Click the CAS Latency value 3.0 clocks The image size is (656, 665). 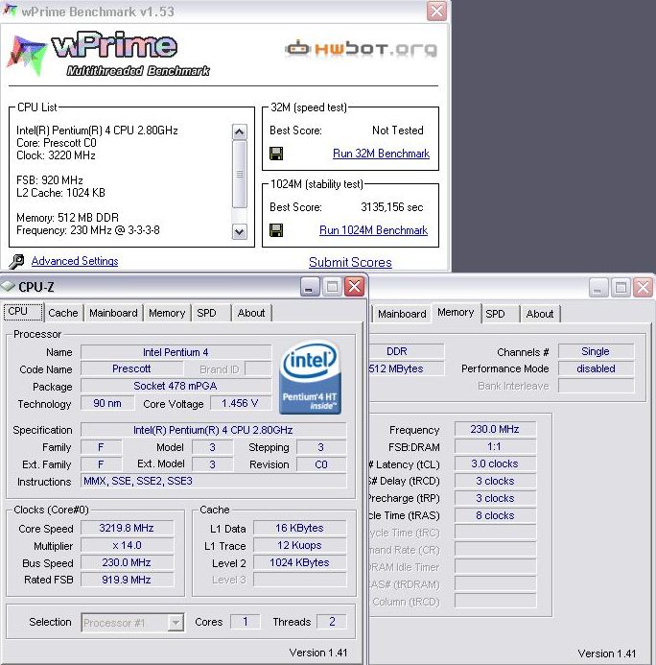click(x=495, y=463)
